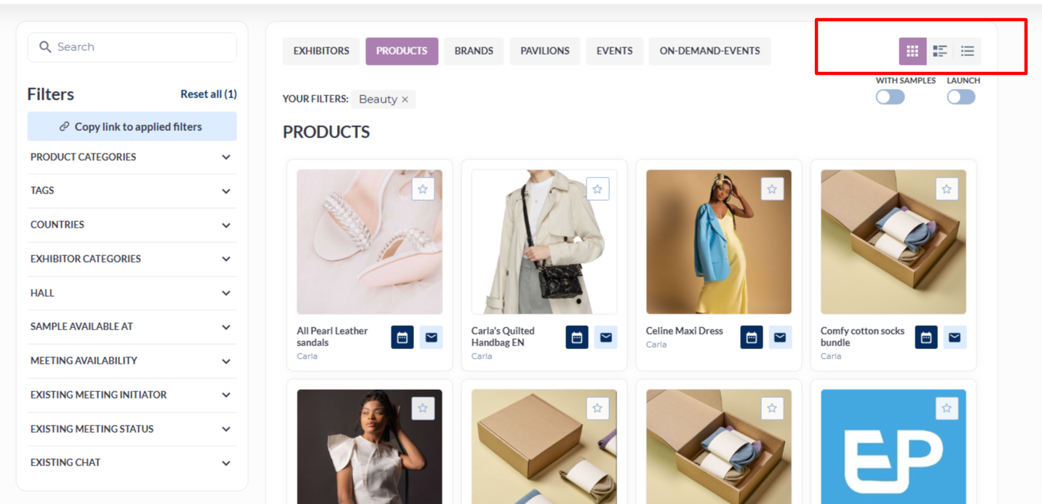Expand Product Categories filter
The height and width of the screenshot is (504, 1042).
coord(132,157)
